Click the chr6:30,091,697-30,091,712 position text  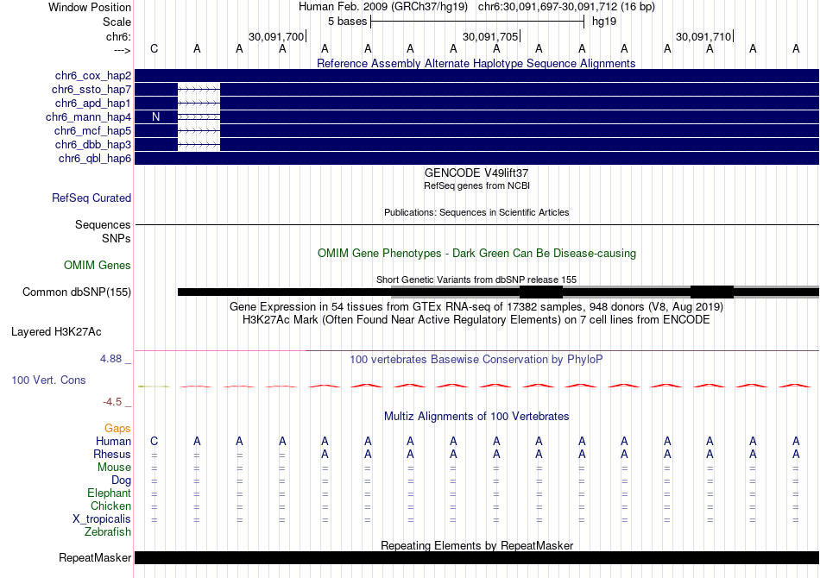click(x=566, y=7)
